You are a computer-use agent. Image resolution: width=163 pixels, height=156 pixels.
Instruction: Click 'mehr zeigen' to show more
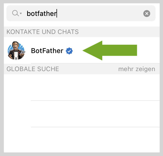tap(137, 69)
